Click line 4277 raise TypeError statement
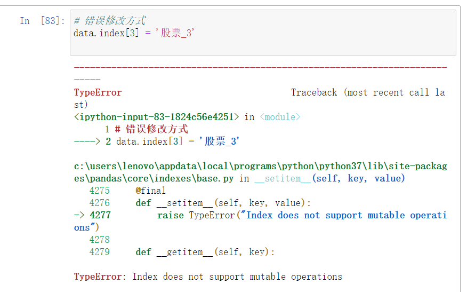The width and height of the screenshot is (467, 292). (x=302, y=215)
